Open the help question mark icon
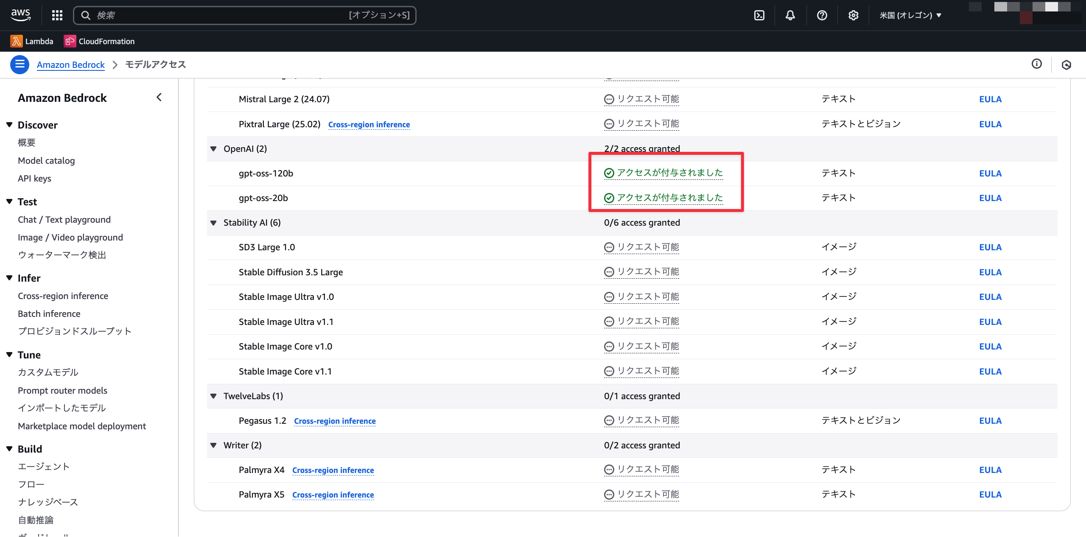This screenshot has height=537, width=1086. [822, 15]
